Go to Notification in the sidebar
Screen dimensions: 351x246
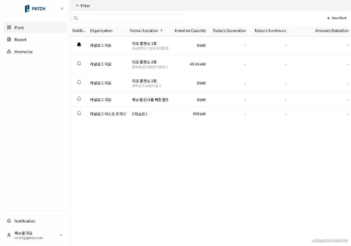coord(25,221)
